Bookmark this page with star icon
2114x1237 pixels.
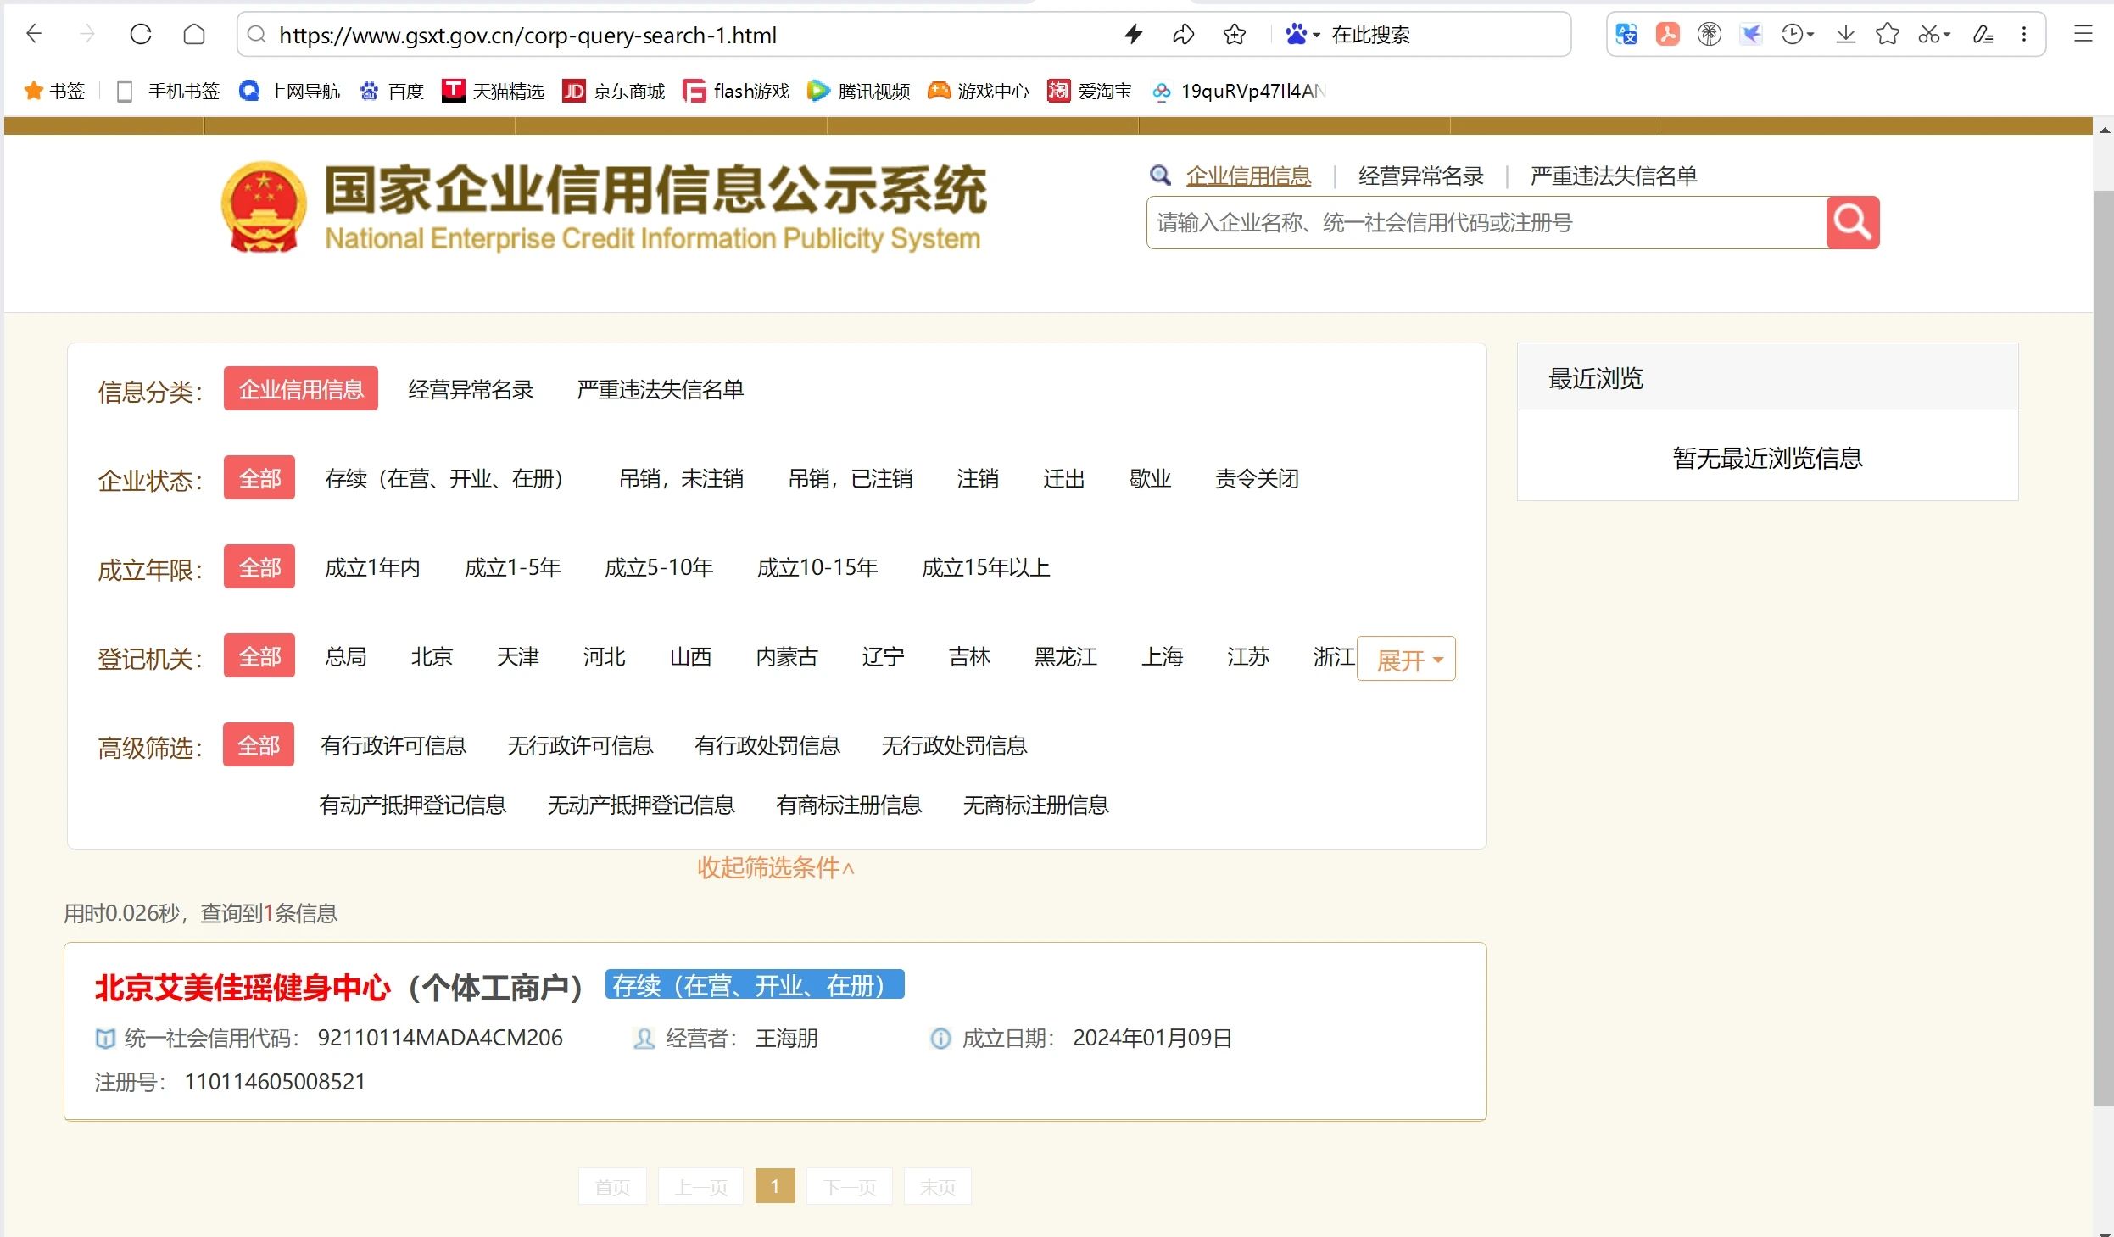pos(1234,35)
